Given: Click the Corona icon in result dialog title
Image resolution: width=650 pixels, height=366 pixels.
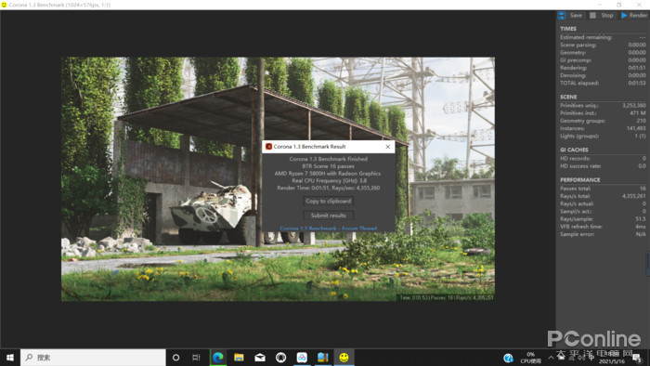Looking at the screenshot, I should [268, 147].
